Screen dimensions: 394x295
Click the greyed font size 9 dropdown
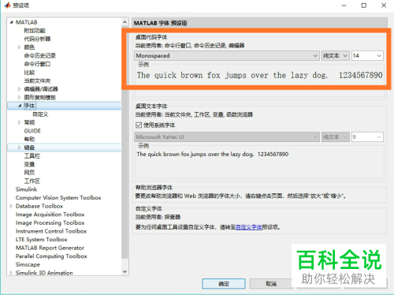(367, 137)
